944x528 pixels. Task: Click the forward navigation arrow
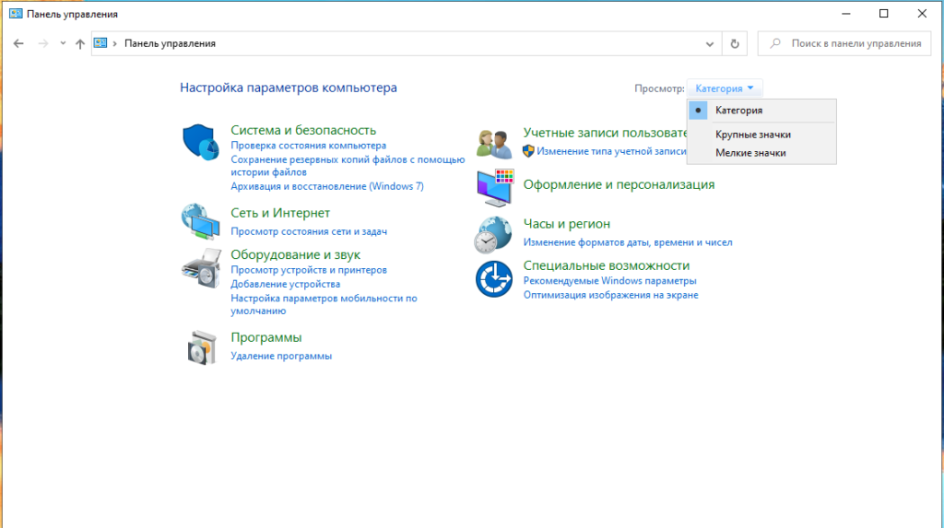tap(42, 43)
